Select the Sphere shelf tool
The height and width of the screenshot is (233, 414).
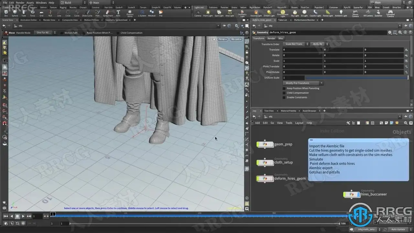15,13
